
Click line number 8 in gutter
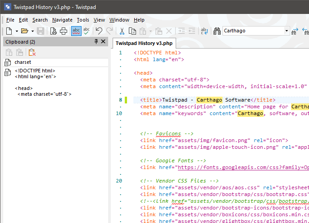120,100
